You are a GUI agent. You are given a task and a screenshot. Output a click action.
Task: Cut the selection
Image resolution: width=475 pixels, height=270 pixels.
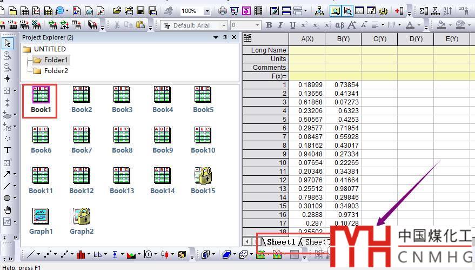tap(117, 25)
